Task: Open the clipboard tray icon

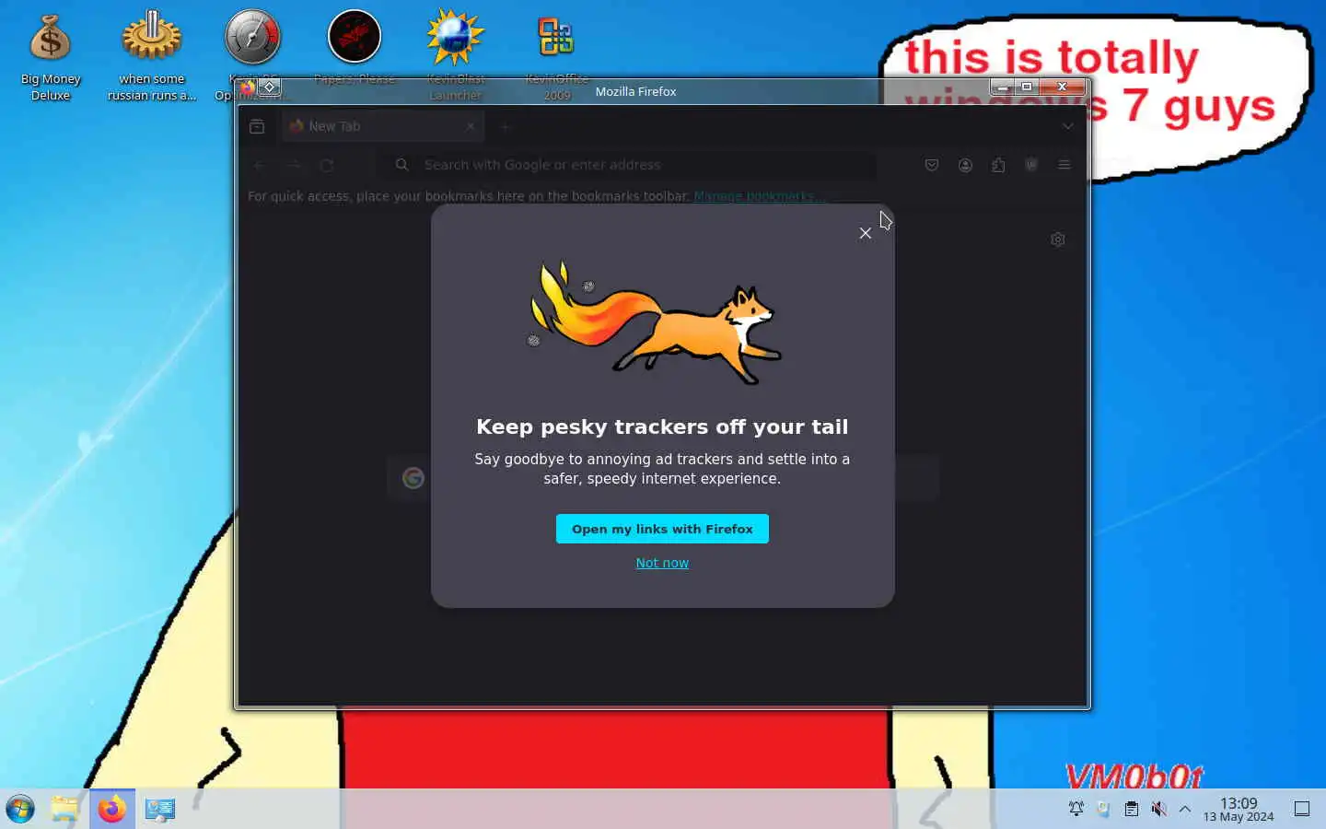Action: point(1131,809)
